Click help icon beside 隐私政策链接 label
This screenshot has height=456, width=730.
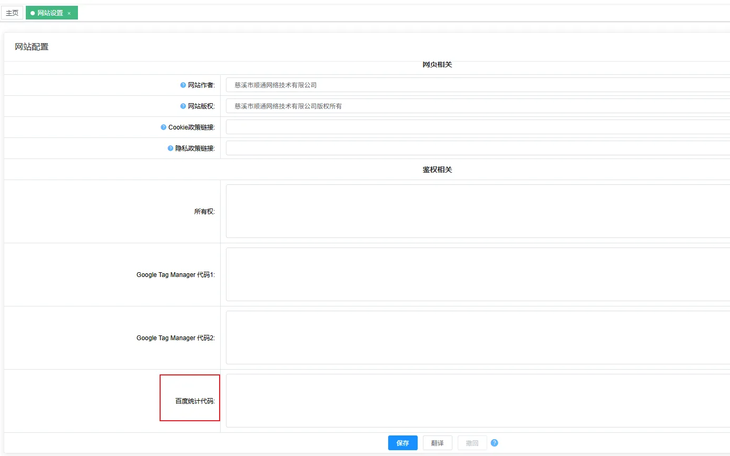tap(170, 148)
